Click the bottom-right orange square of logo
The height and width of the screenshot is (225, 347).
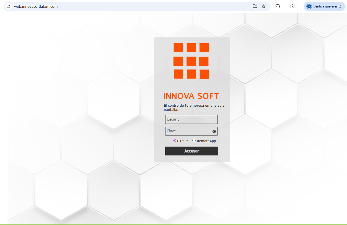pos(204,74)
